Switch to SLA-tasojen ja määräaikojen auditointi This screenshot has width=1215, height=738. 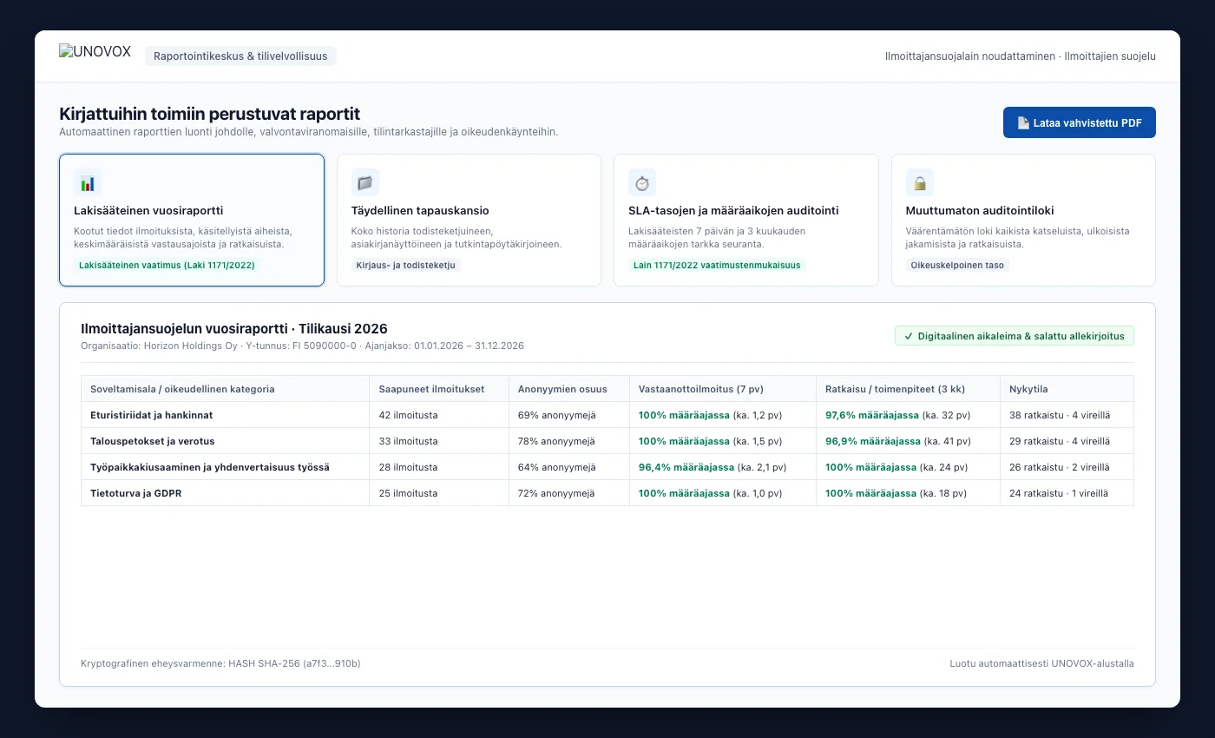[746, 221]
